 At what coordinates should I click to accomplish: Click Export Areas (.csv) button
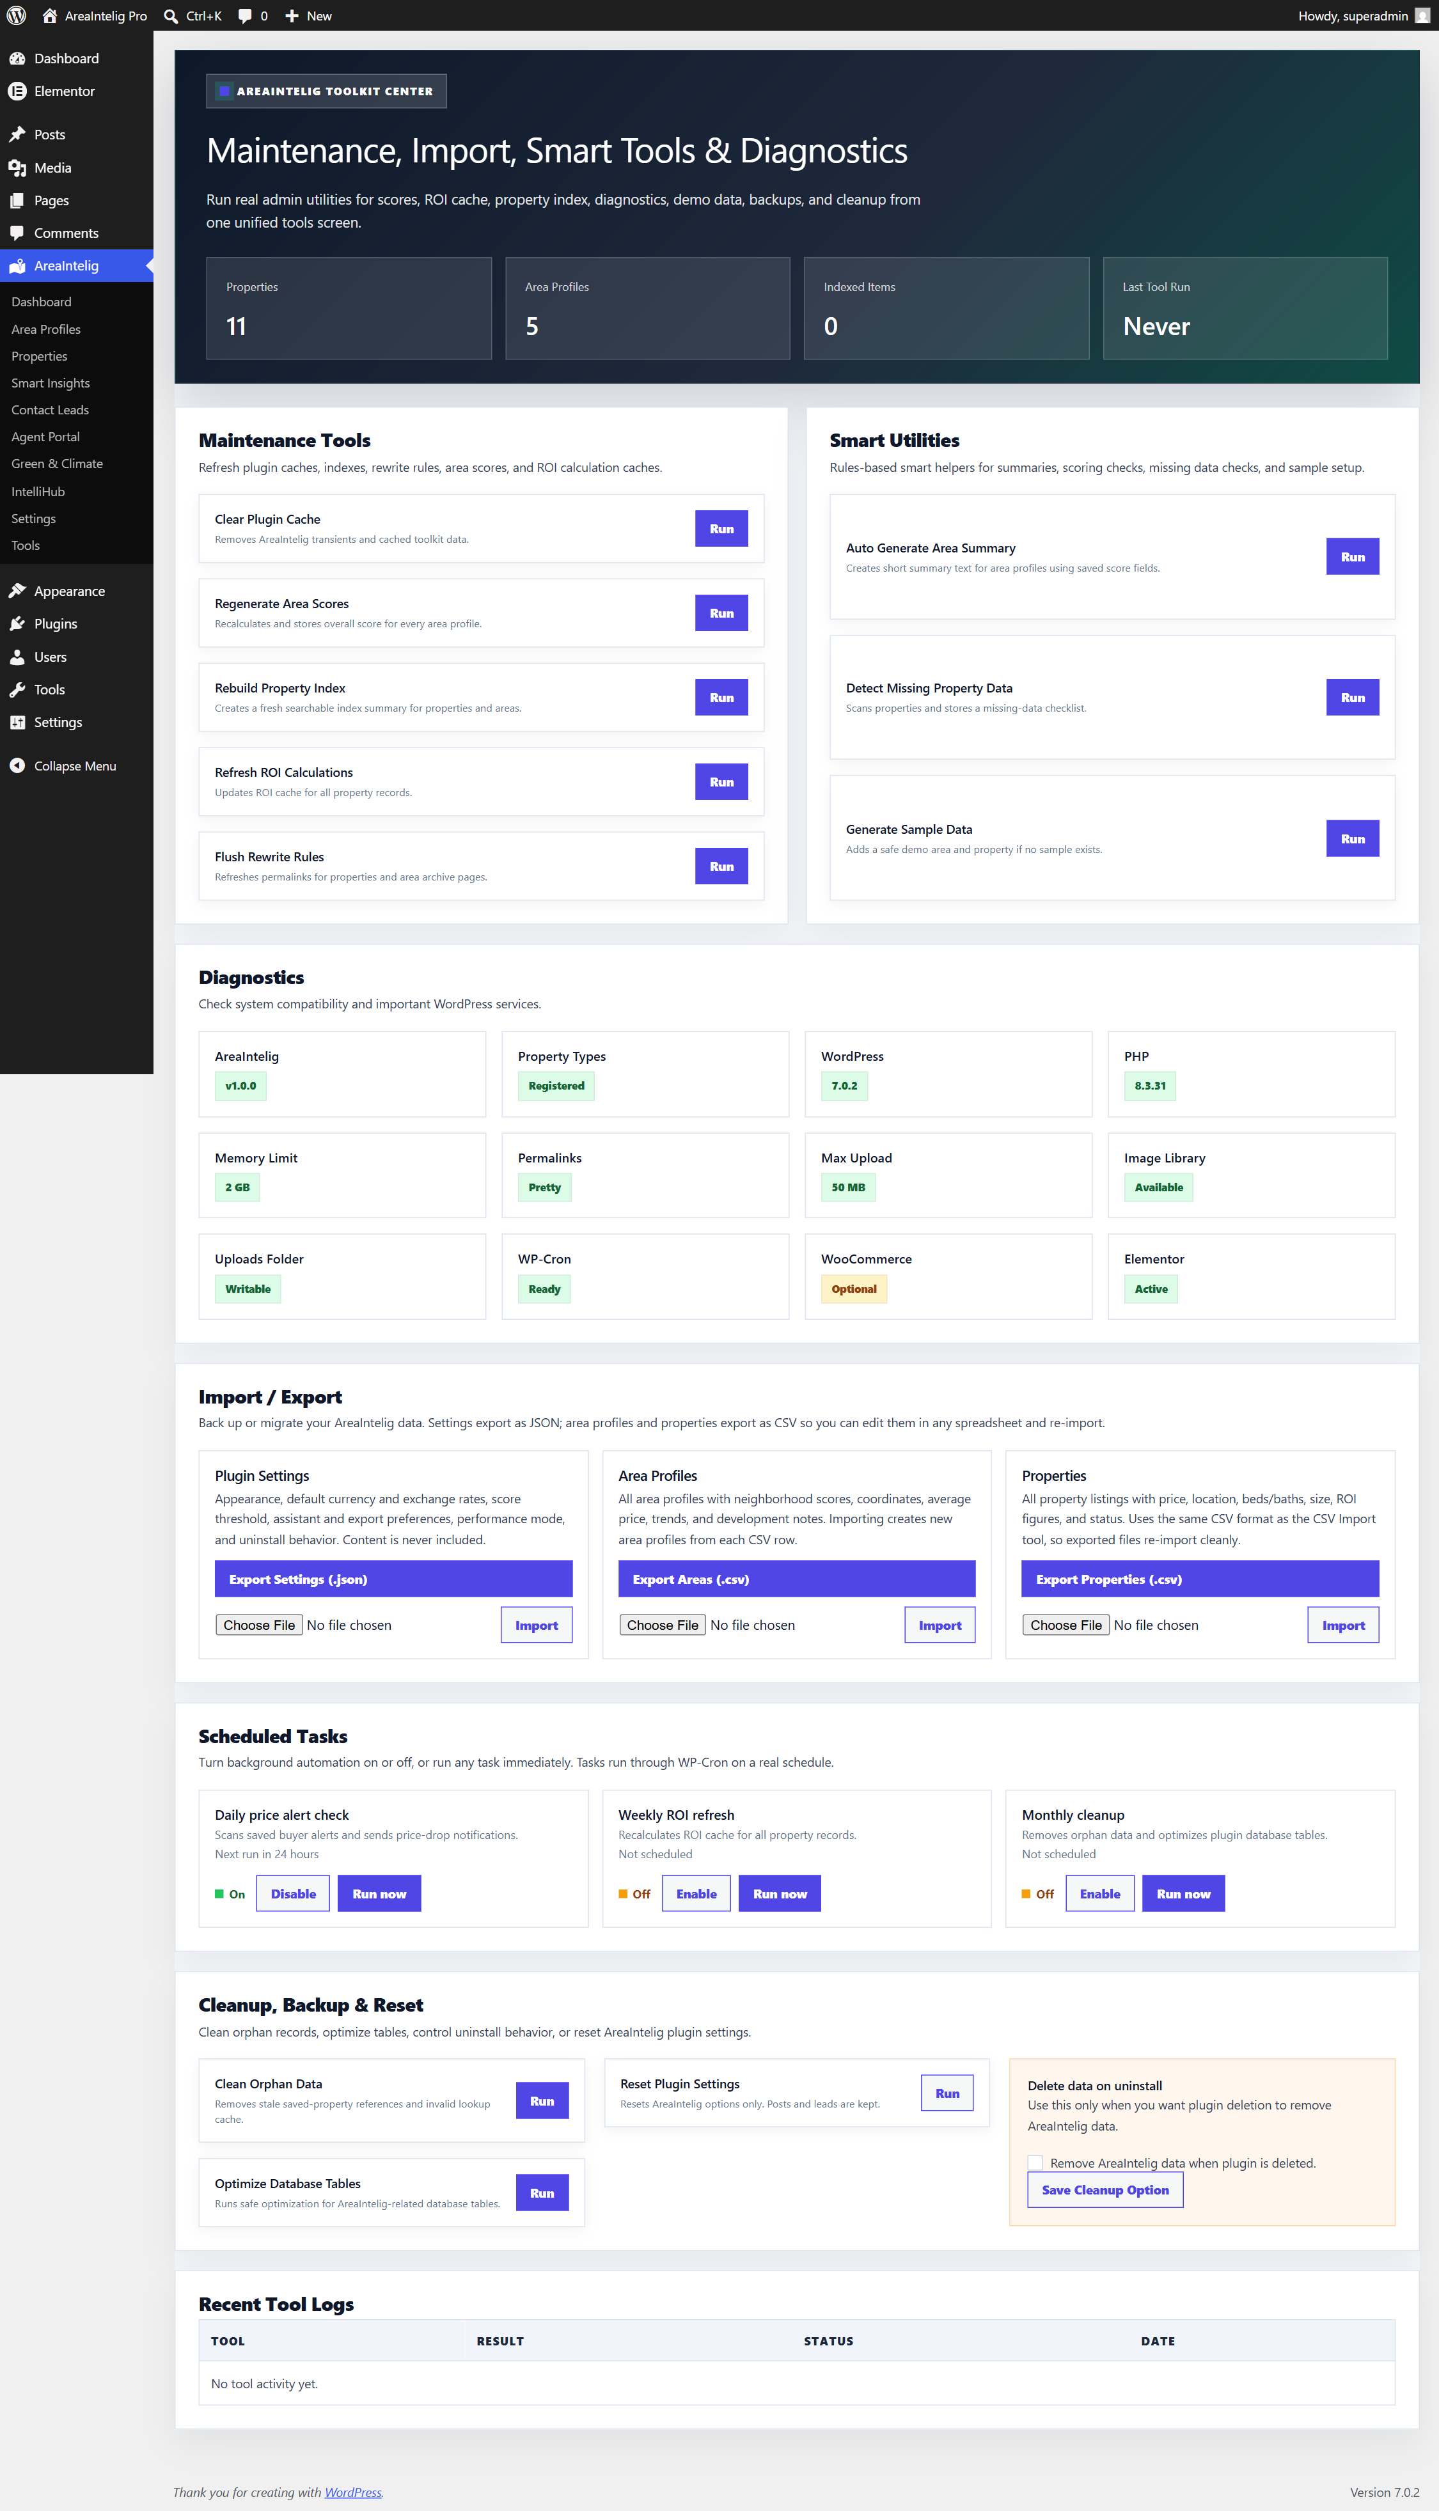797,1579
